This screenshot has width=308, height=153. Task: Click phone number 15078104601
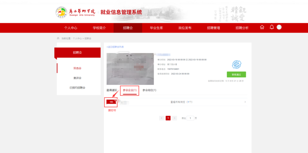tap(173, 69)
